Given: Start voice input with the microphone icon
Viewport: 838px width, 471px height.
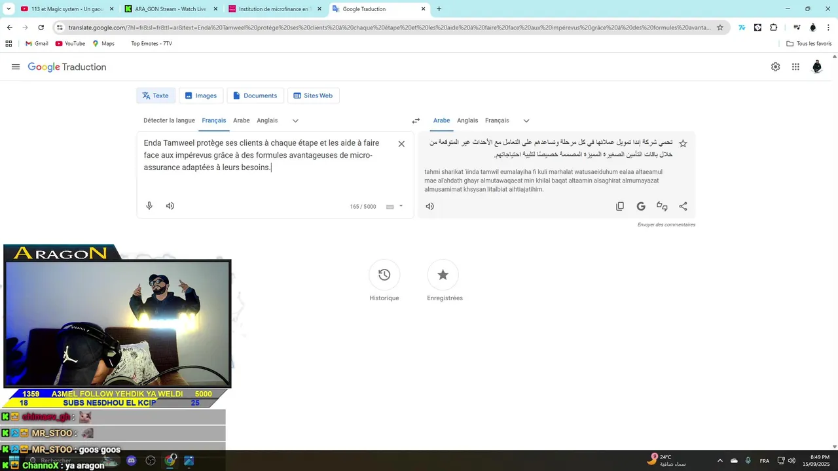Looking at the screenshot, I should pos(149,206).
